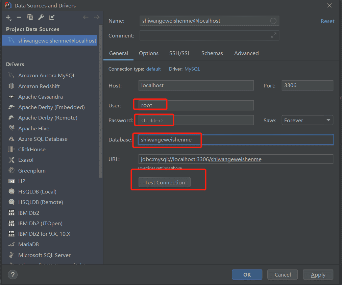The height and width of the screenshot is (285, 342).
Task: Select the H2 driver
Action: point(22,181)
